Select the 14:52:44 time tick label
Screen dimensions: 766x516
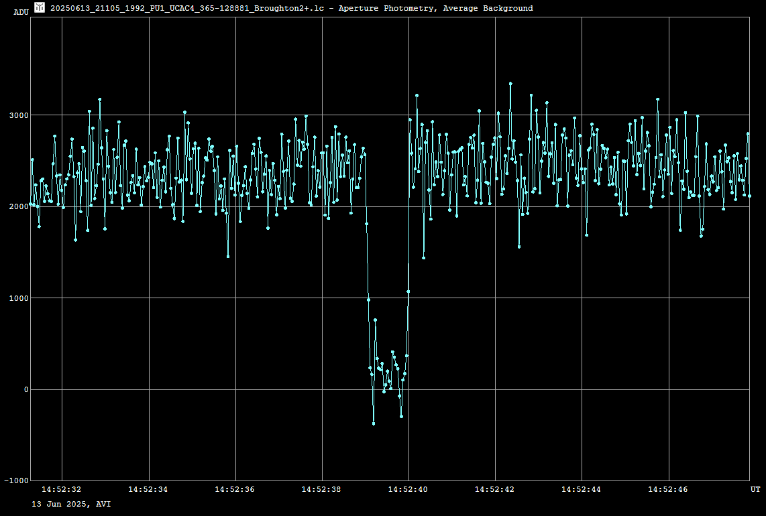click(582, 490)
